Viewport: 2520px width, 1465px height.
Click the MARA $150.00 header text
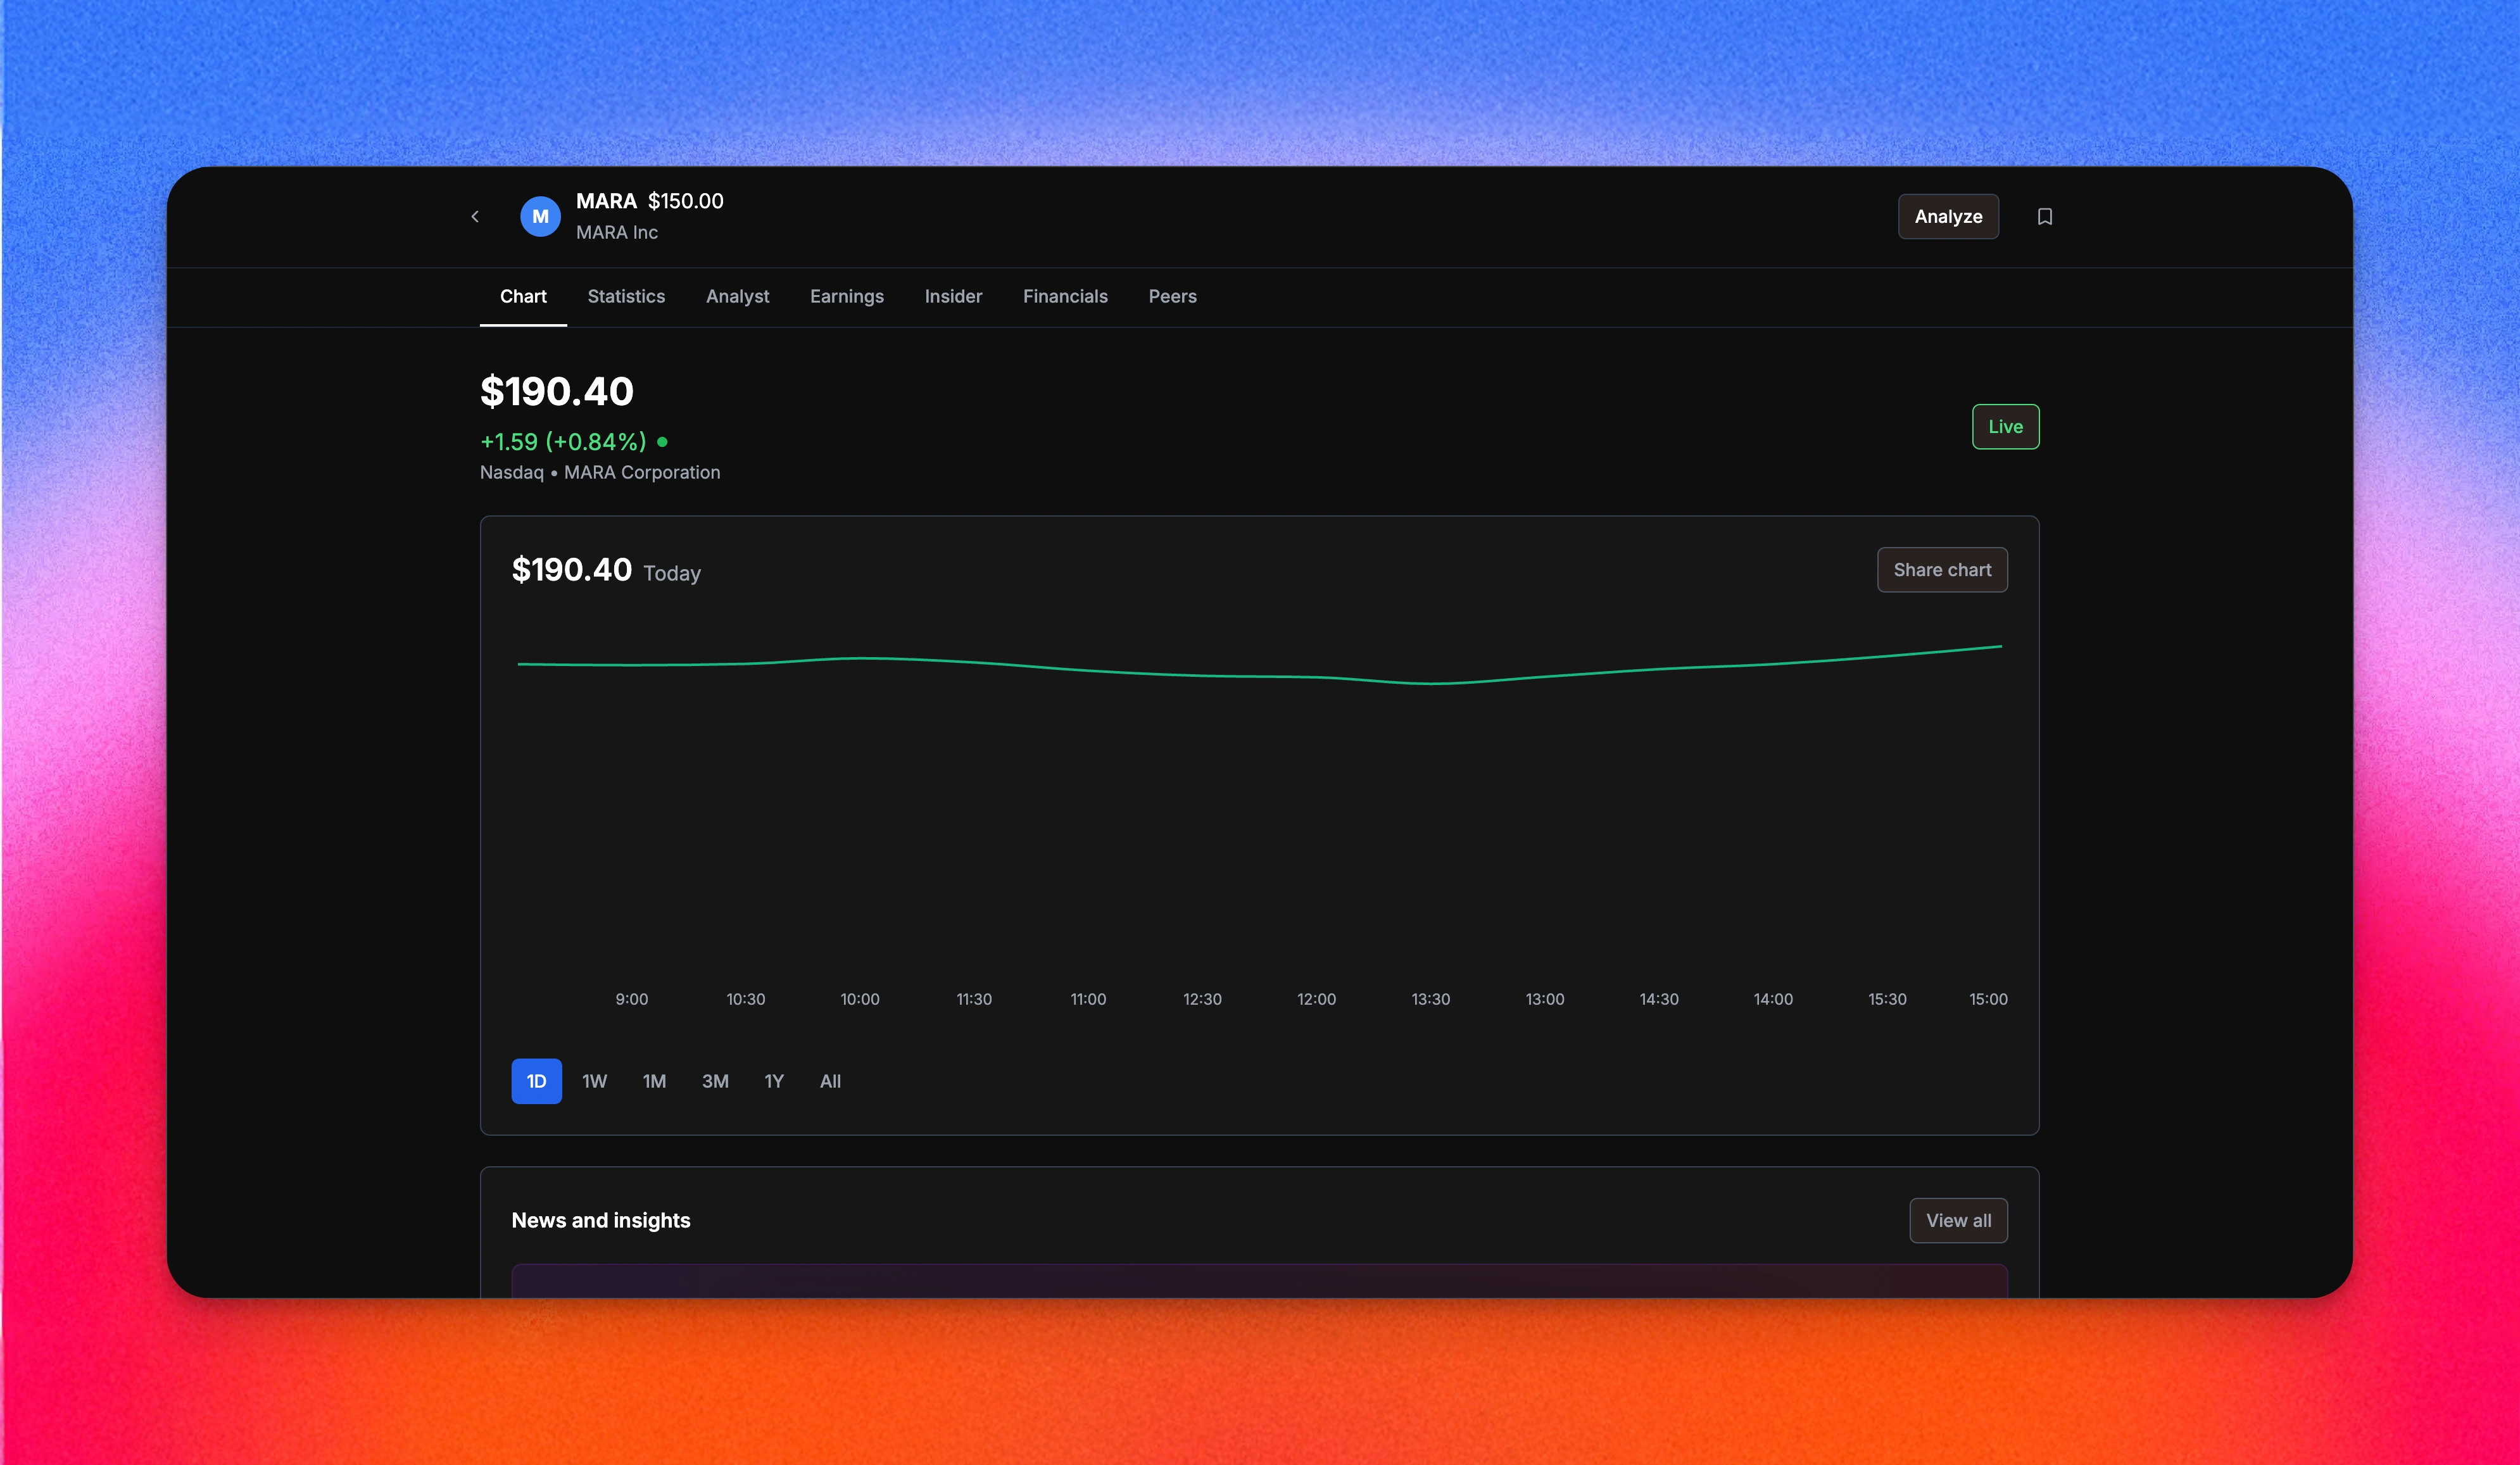[650, 201]
